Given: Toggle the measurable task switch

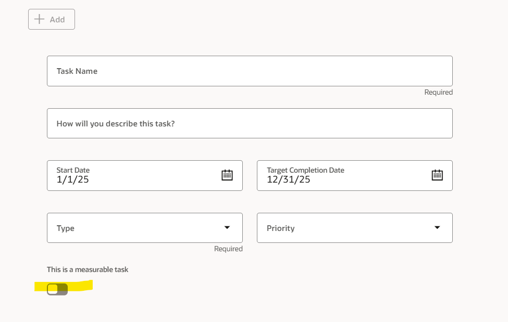Looking at the screenshot, I should point(57,289).
